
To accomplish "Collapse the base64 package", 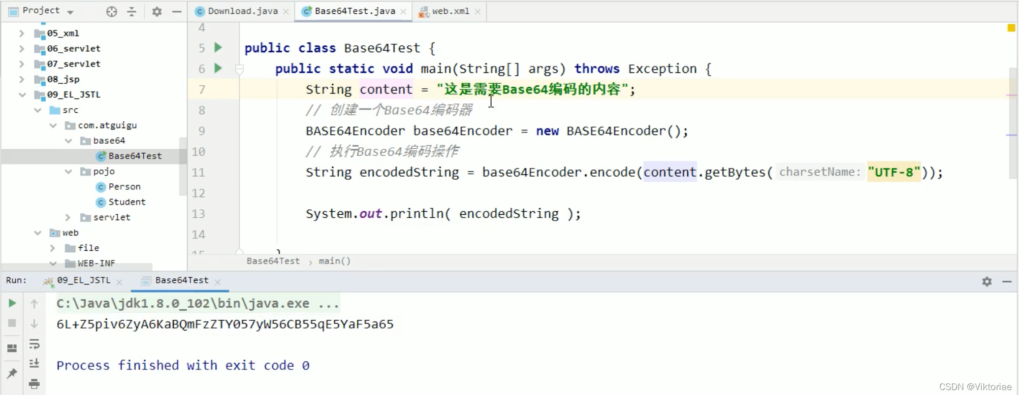I will click(x=68, y=140).
